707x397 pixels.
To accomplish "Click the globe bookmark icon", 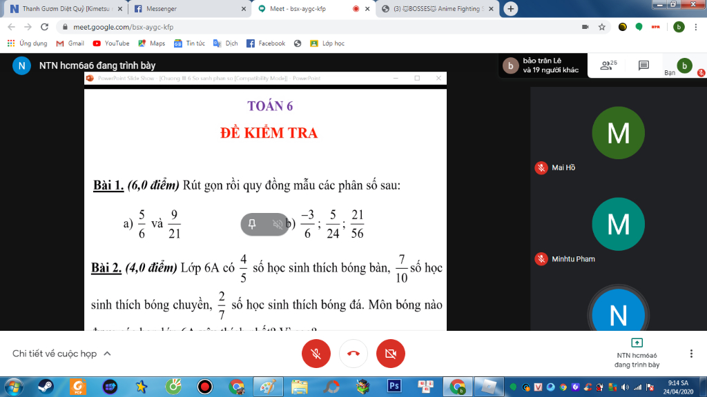I will tap(298, 43).
